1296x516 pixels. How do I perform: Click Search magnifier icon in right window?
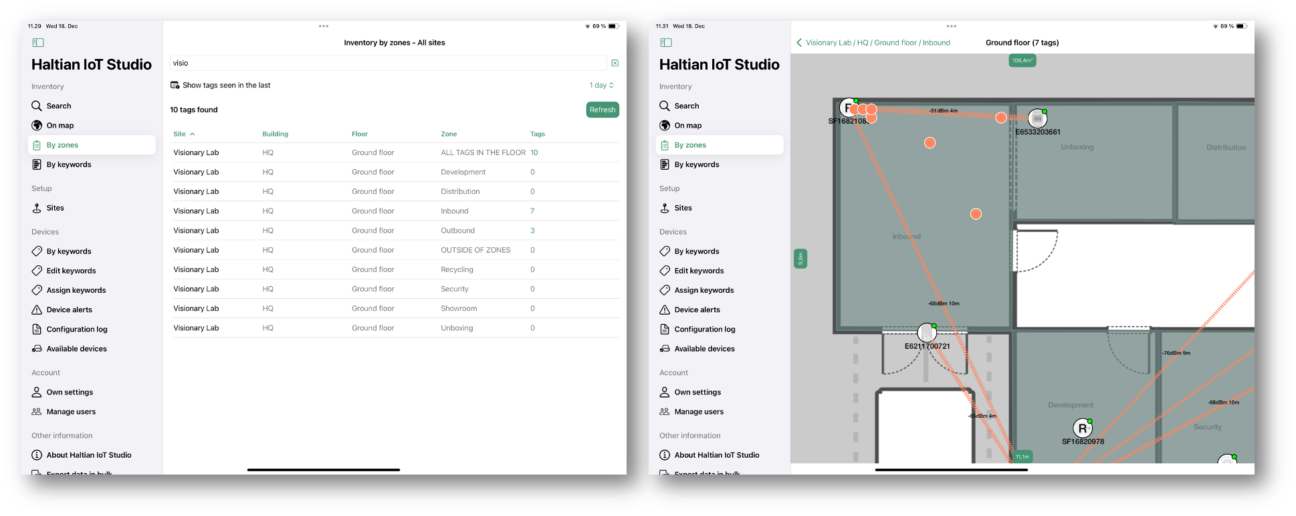click(x=665, y=106)
